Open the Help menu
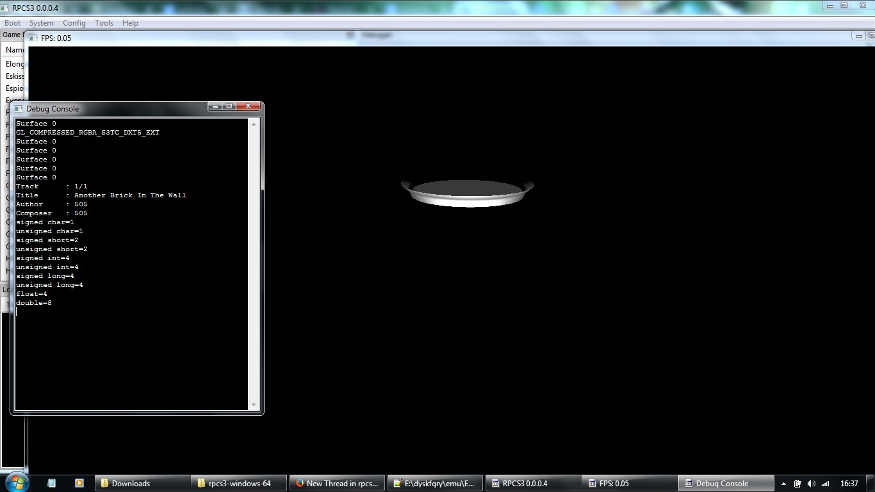Image resolution: width=875 pixels, height=492 pixels. pyautogui.click(x=130, y=23)
